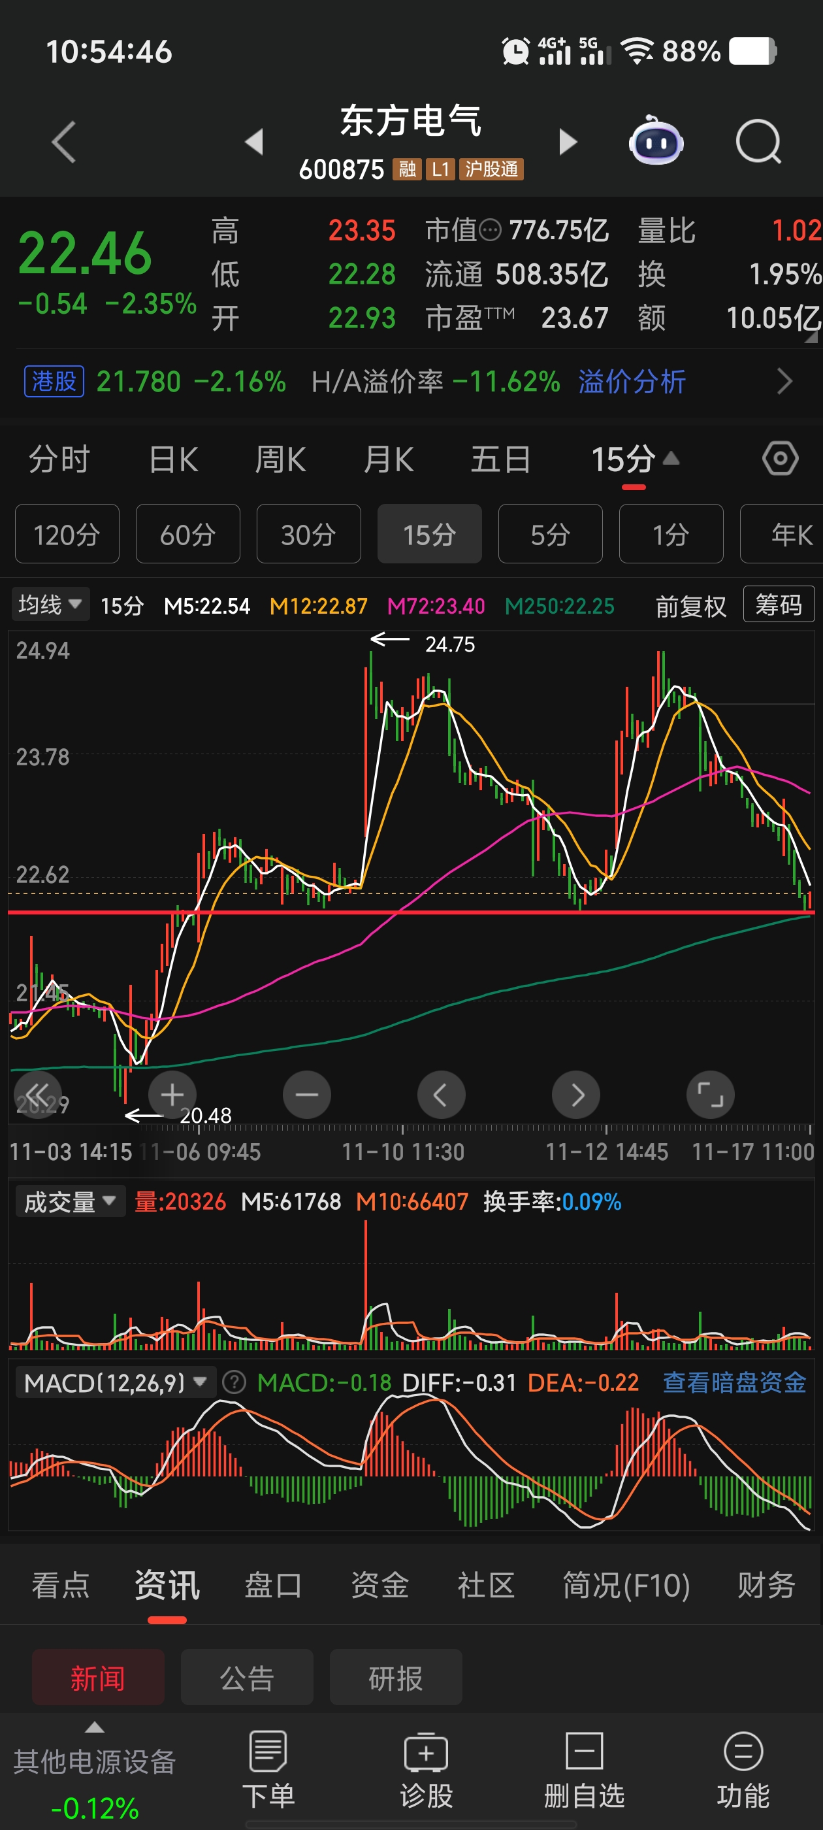The height and width of the screenshot is (1830, 823).
Task: Select the 5分 period option
Action: (551, 533)
